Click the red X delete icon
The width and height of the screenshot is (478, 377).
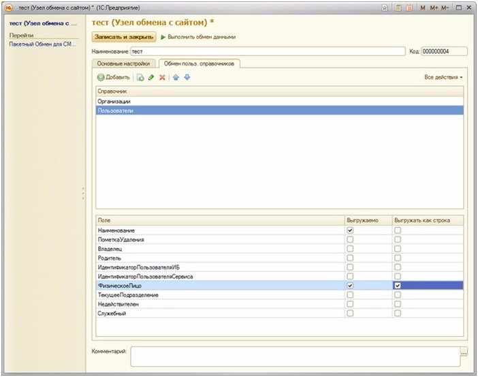pyautogui.click(x=162, y=78)
